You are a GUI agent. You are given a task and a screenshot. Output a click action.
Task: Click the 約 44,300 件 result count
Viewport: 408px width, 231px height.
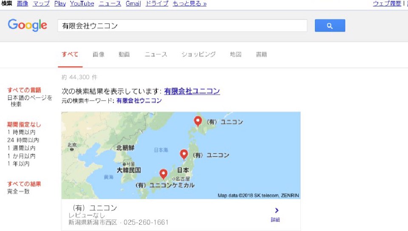tap(79, 77)
